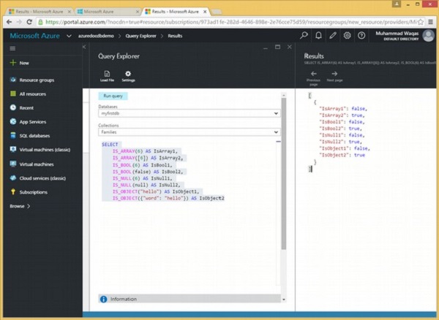This screenshot has width=439, height=320.
Task: Expand the Databases dropdown
Action: [275, 113]
